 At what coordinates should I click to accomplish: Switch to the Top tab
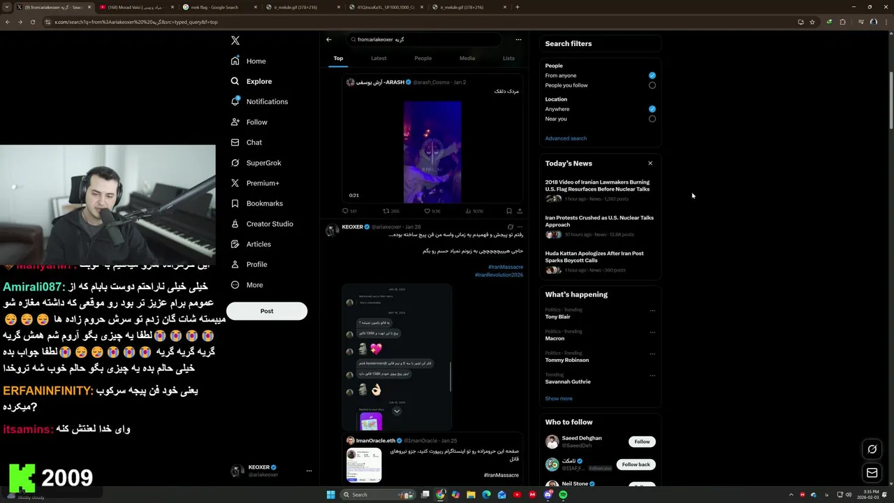click(x=338, y=58)
